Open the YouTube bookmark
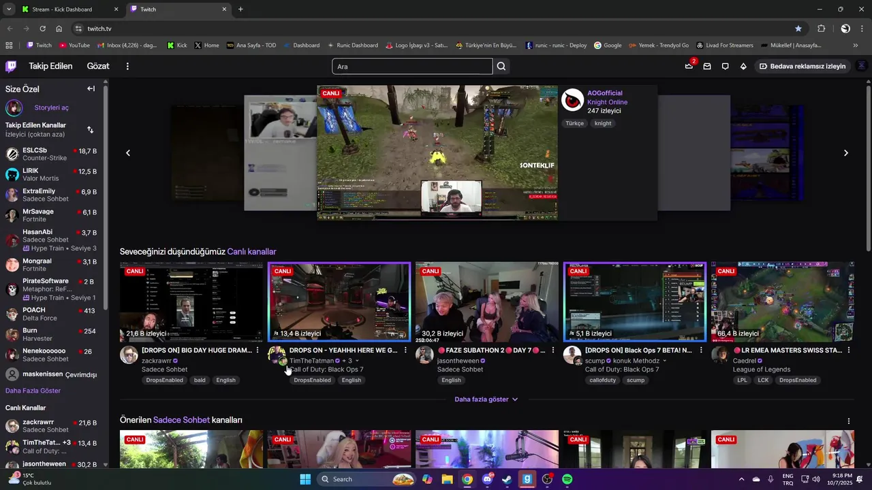 (74, 46)
